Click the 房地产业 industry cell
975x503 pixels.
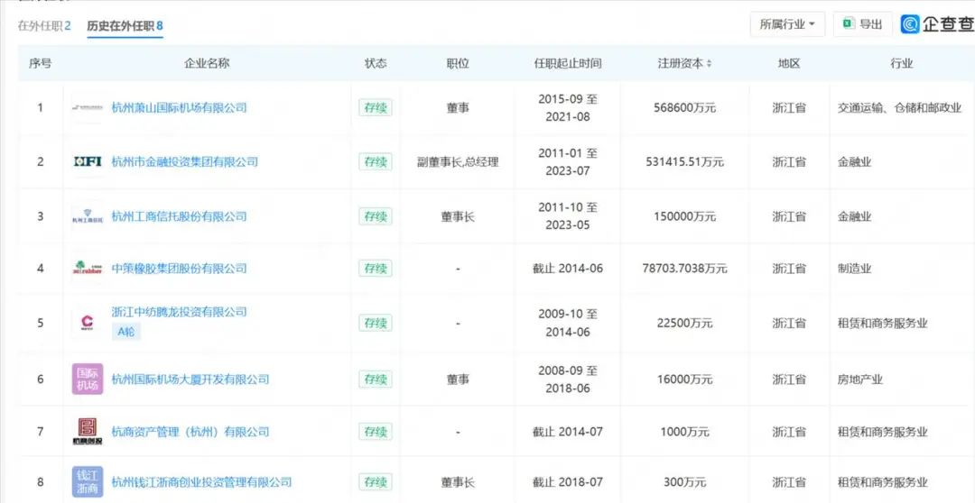(860, 379)
